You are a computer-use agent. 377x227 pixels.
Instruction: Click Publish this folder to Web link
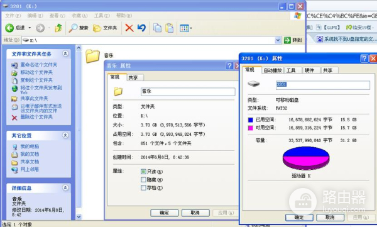tap(41, 89)
